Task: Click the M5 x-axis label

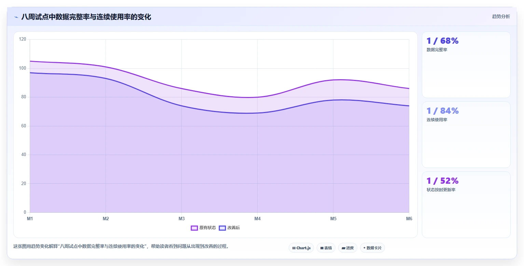Action: pos(333,219)
